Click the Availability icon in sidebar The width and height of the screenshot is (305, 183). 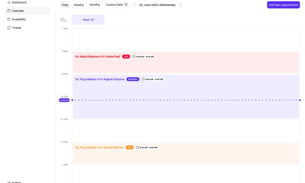9,19
